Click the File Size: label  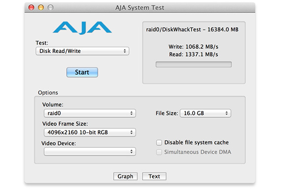(167, 113)
